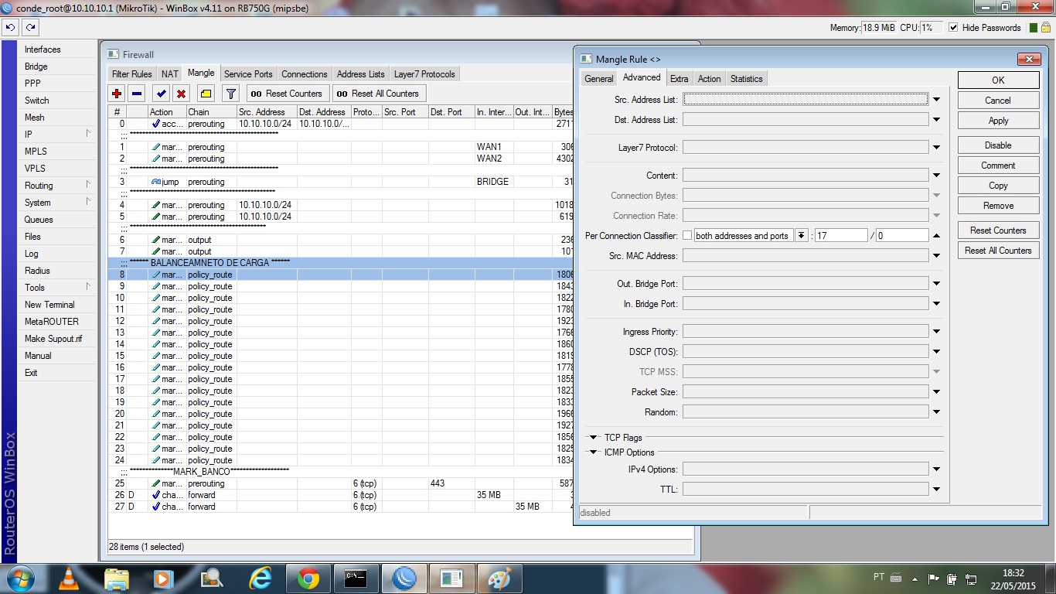The image size is (1056, 594).
Task: Open the Paint application in taskbar
Action: pos(500,578)
